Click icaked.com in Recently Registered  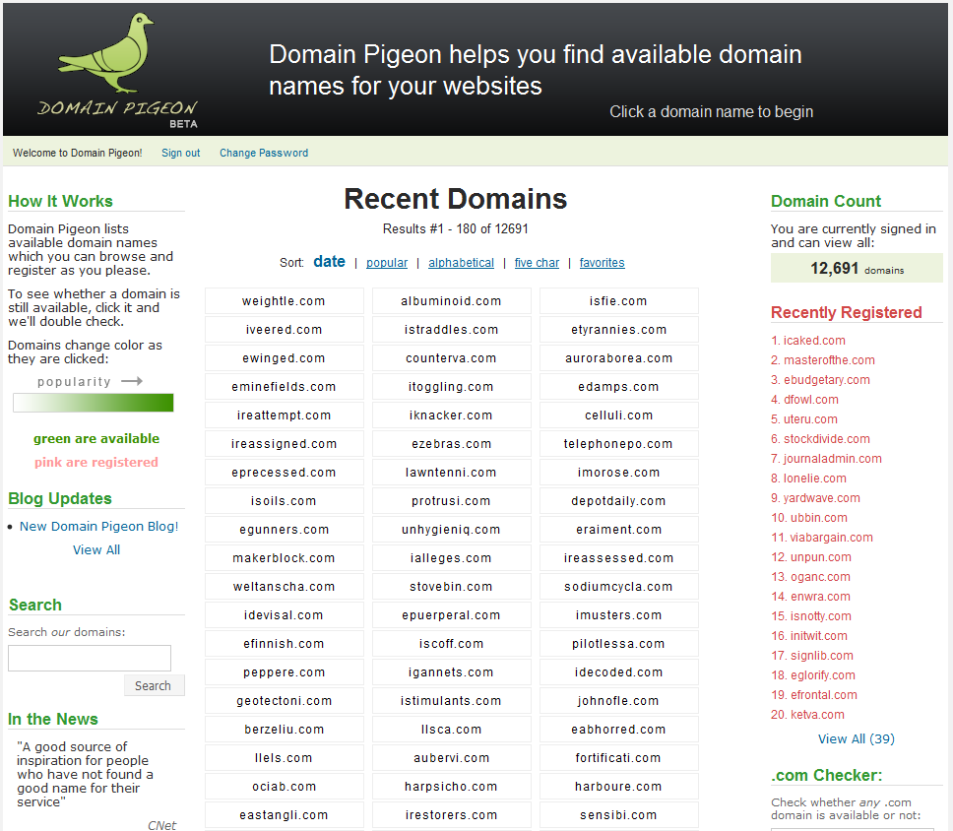click(x=814, y=341)
